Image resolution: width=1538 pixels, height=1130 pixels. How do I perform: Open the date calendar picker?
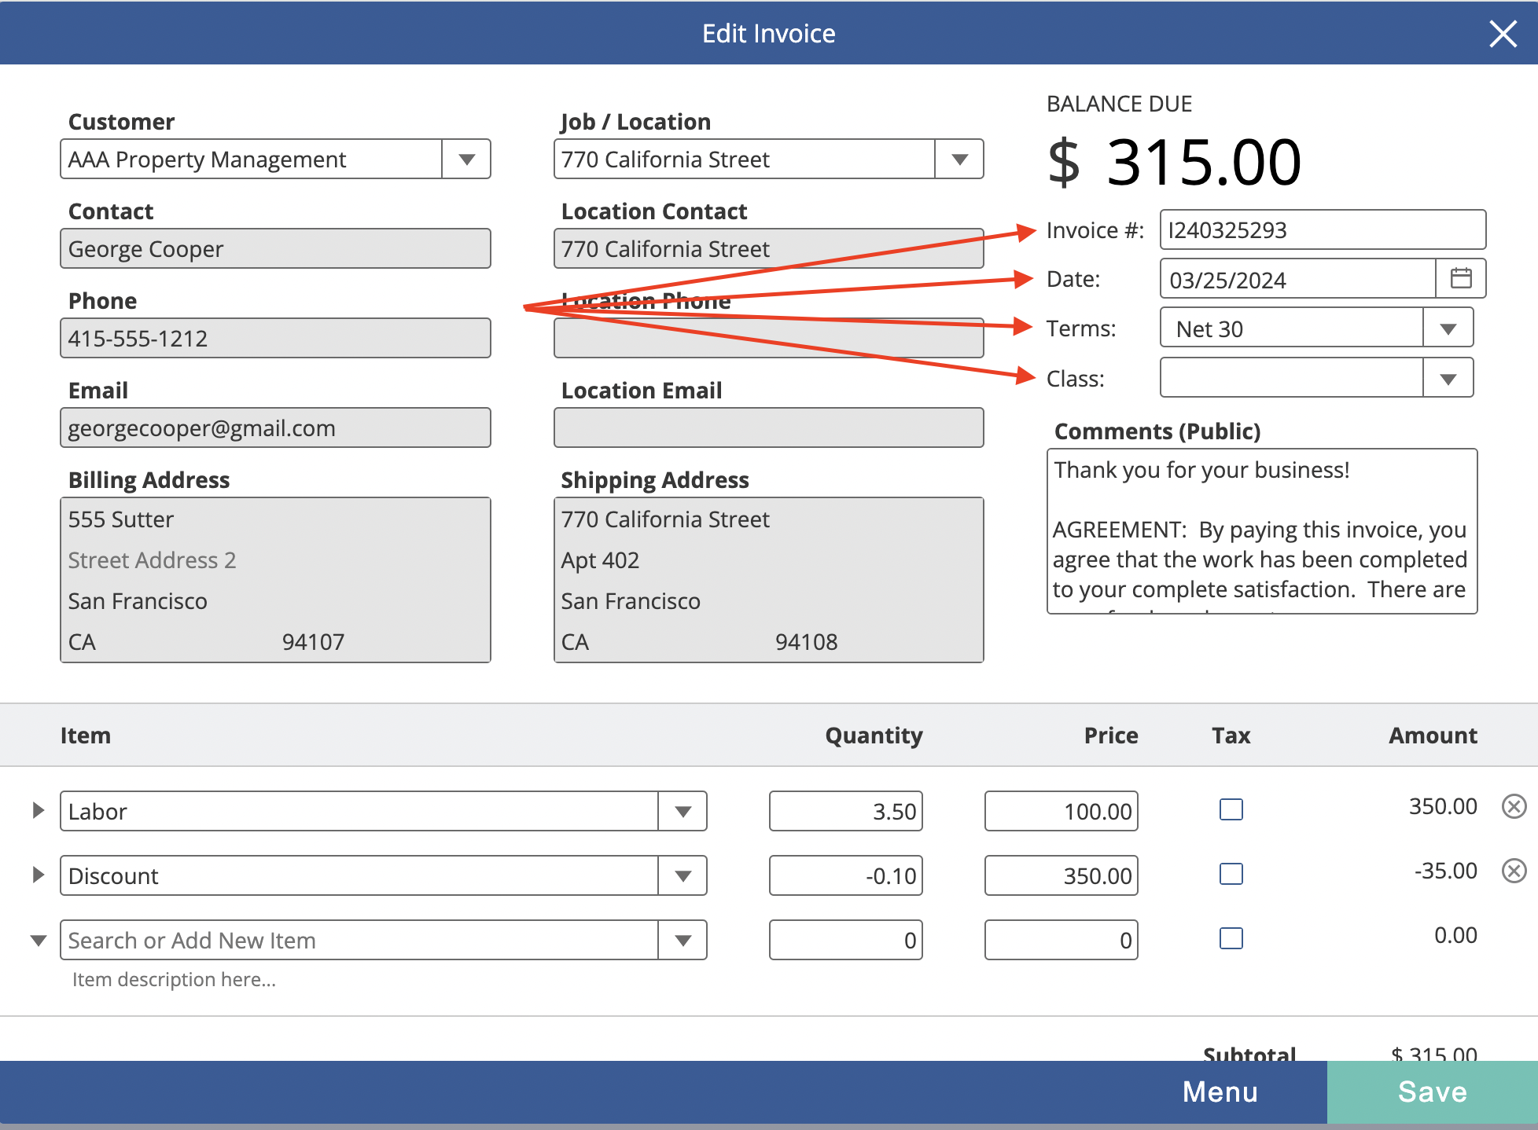click(1461, 279)
